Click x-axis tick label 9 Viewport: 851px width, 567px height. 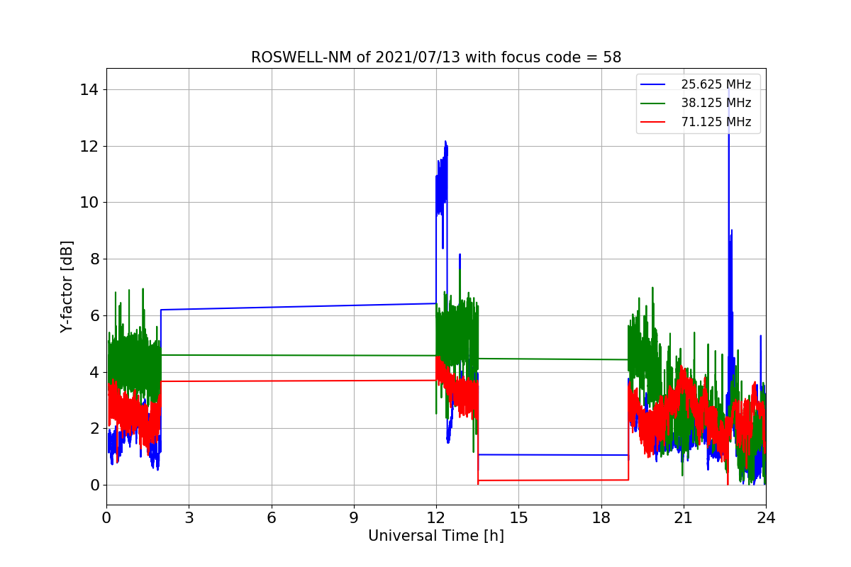[x=354, y=517]
